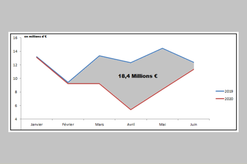Click the Février axis label
247x164 pixels.
click(x=68, y=124)
